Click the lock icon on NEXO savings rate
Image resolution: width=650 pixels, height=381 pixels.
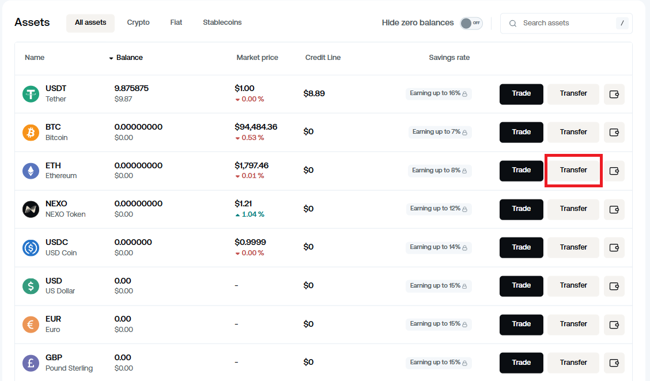[x=464, y=209]
